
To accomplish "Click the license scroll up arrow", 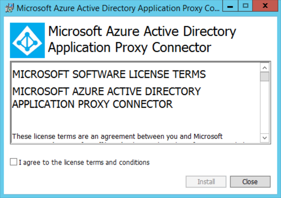I will (265, 68).
